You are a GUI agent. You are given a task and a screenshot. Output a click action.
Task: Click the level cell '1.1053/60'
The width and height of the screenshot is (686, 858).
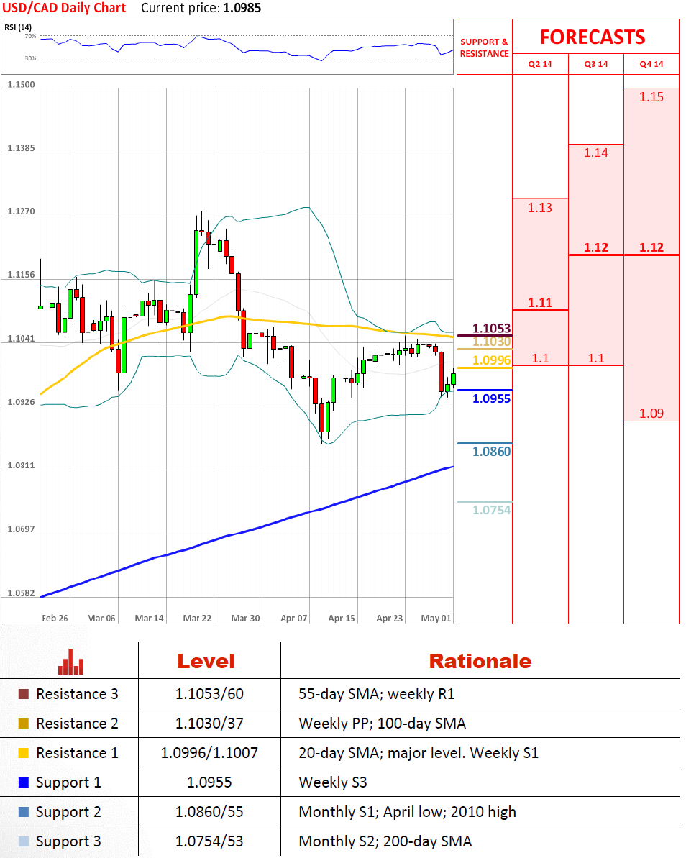pyautogui.click(x=209, y=694)
